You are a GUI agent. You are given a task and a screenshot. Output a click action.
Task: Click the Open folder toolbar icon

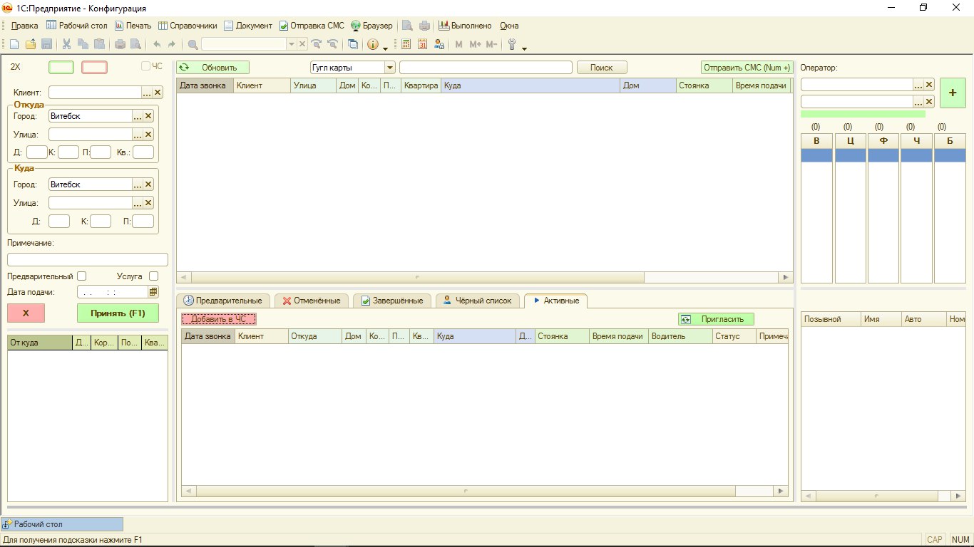tap(31, 44)
